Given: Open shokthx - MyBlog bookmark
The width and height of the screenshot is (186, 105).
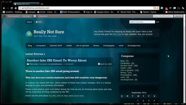Looking at the screenshot, I should [13, 12].
